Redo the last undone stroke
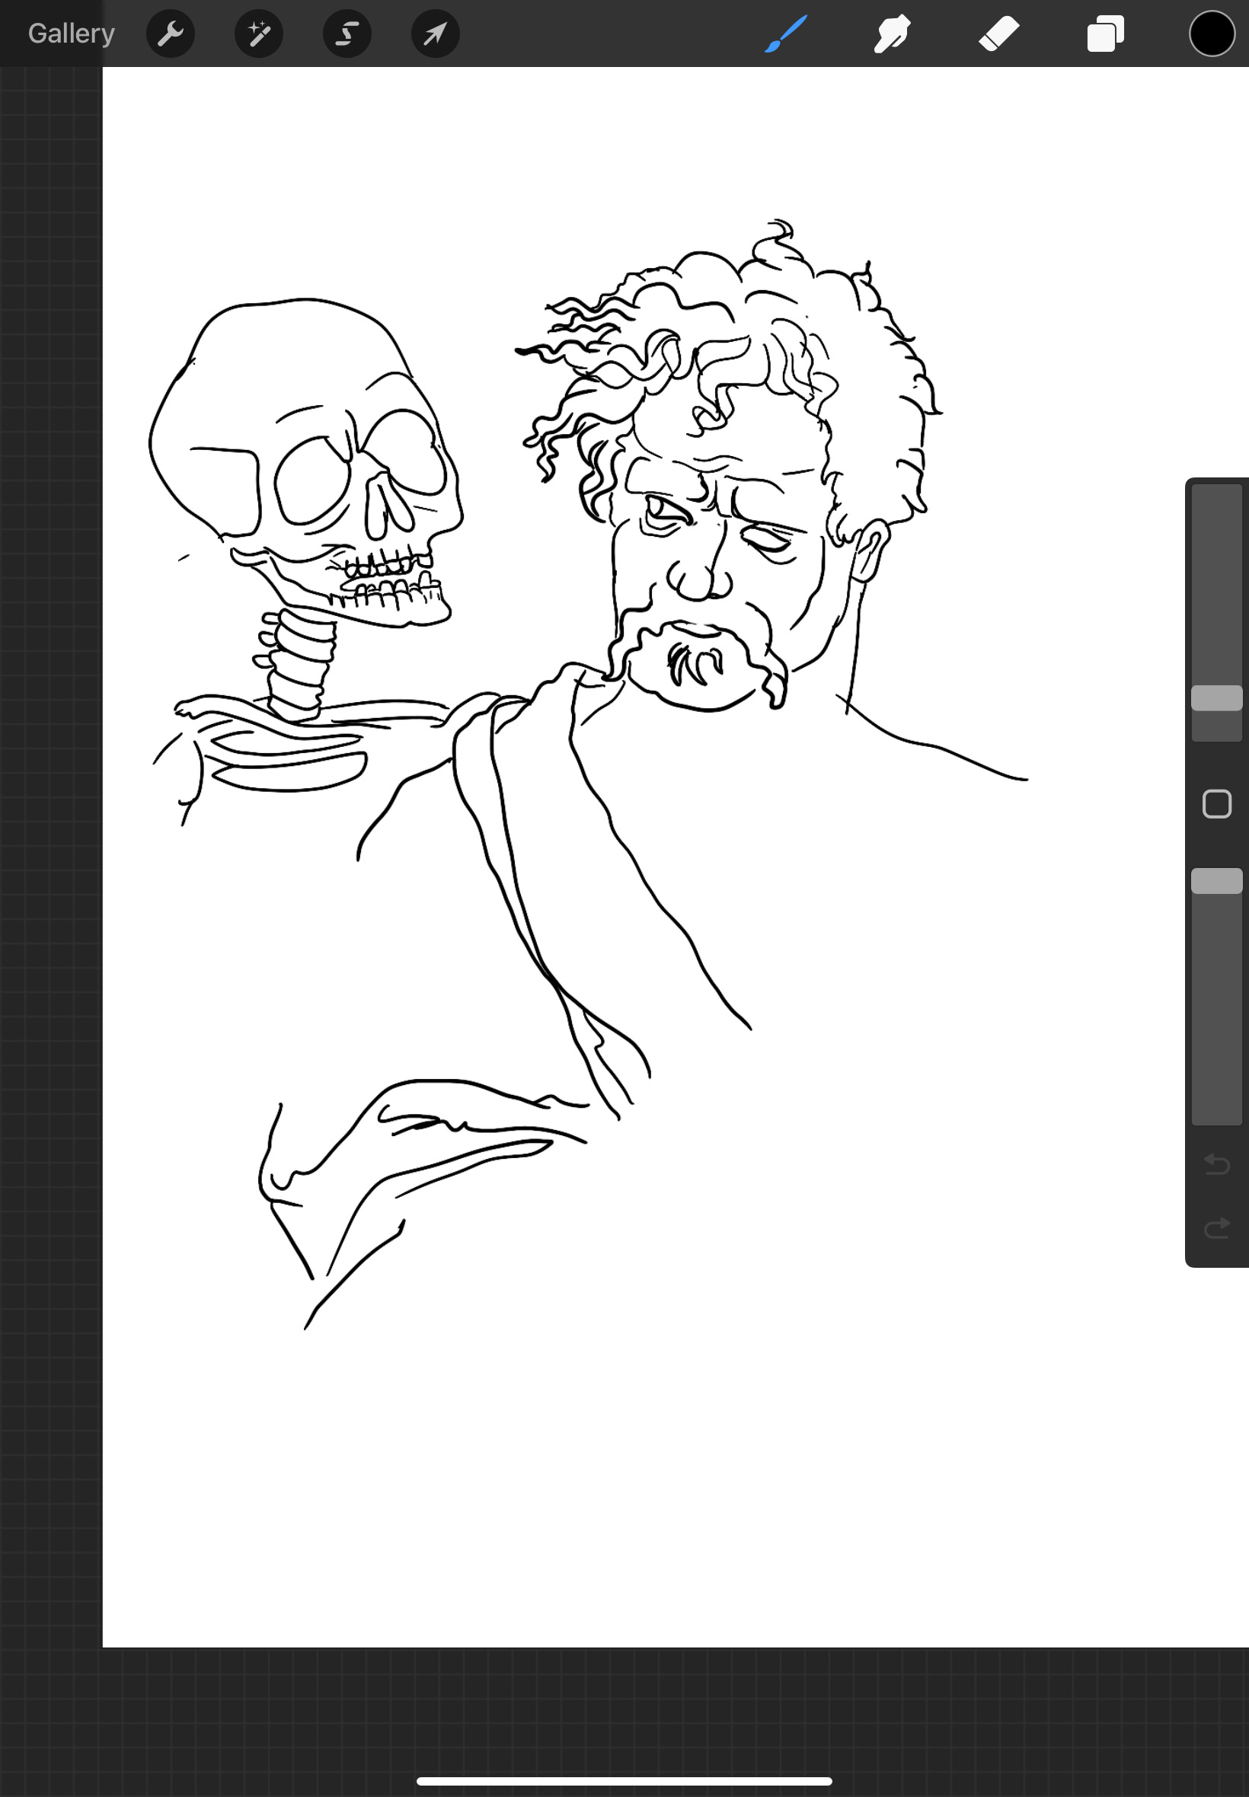This screenshot has width=1249, height=1797. tap(1217, 1229)
